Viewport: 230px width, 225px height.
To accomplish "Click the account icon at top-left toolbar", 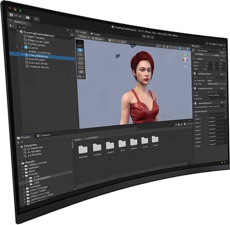I will [x=11, y=15].
